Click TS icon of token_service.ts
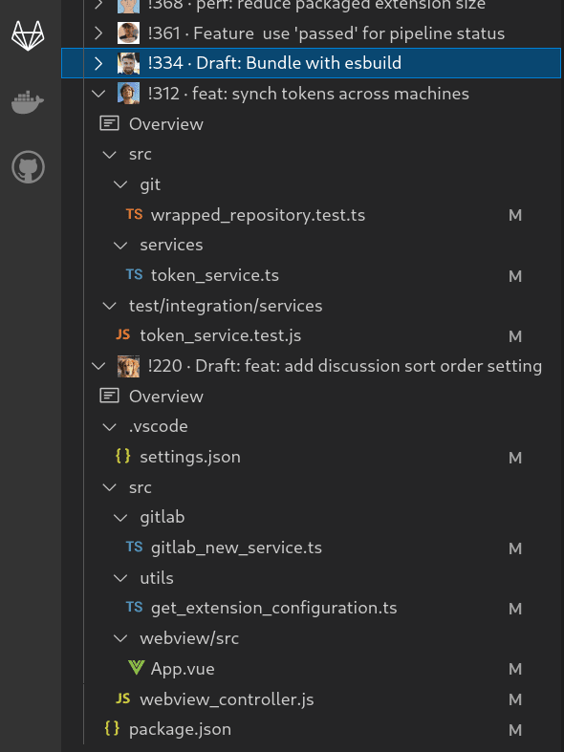Image resolution: width=564 pixels, height=752 pixels. 134,275
